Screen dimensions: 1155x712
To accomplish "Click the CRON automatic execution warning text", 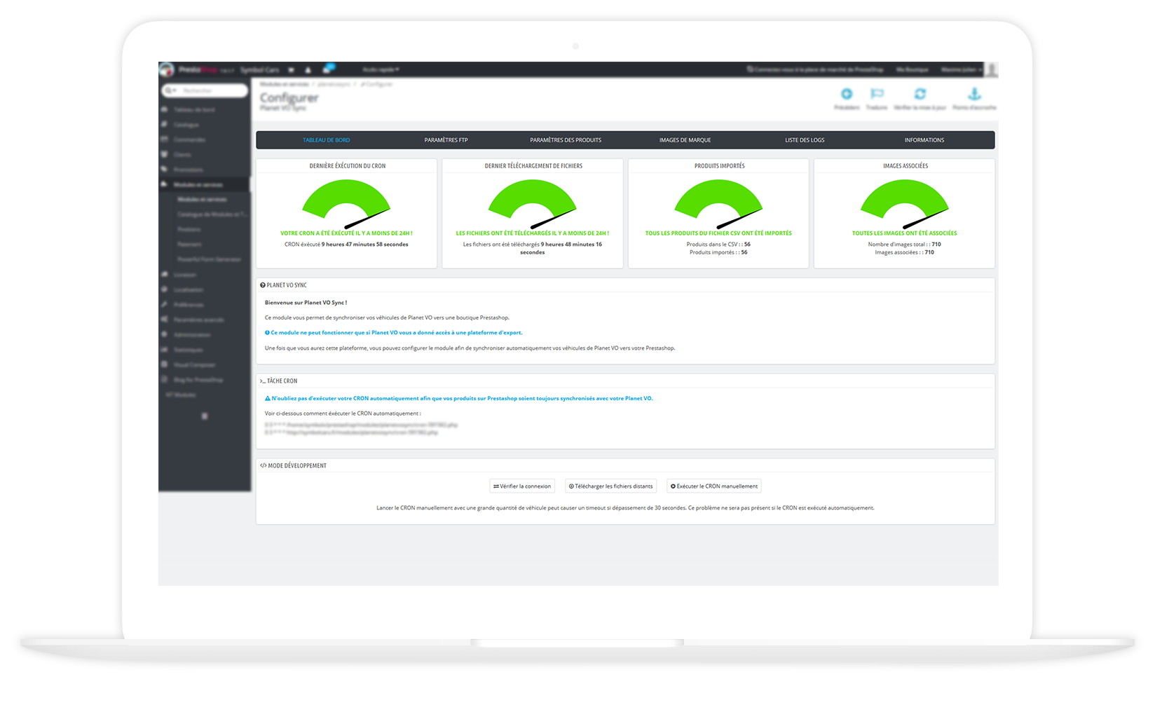I will coord(458,398).
